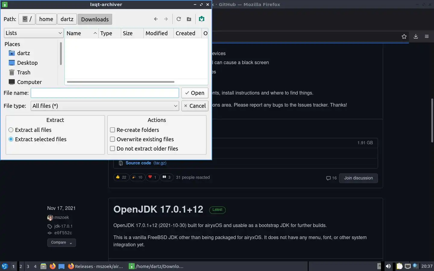
Task: Click the Places pane vertical scrollbar
Action: click(61, 54)
